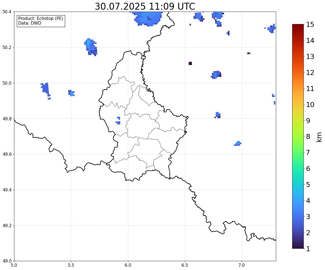Click the colorbar tick label 12
325x270 pixels.
tap(310, 72)
